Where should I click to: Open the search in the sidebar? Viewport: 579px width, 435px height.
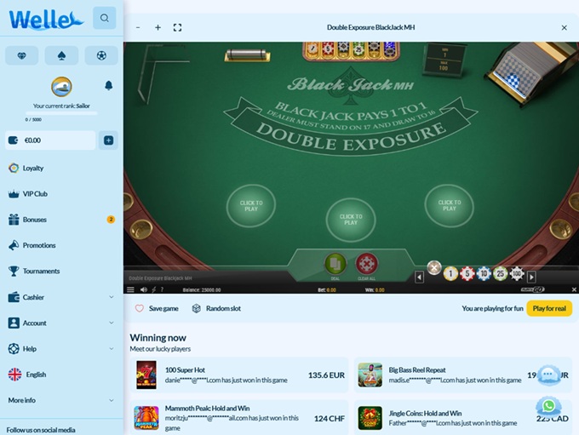tap(104, 18)
